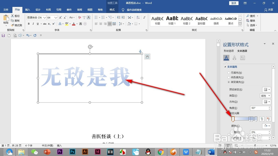Apply strikethrough to text
Screen dimensions: 278x156
point(45,24)
